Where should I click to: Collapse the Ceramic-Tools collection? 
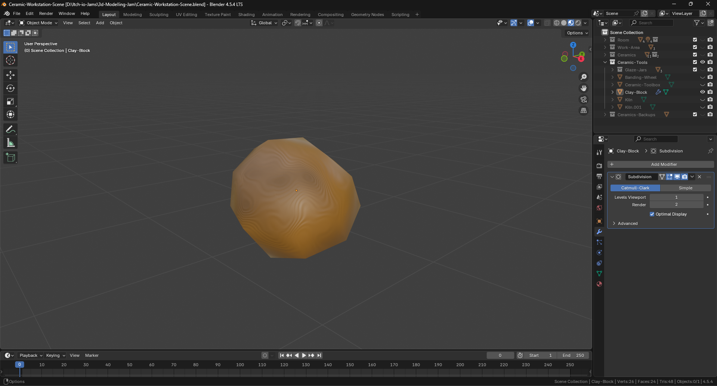pos(605,62)
